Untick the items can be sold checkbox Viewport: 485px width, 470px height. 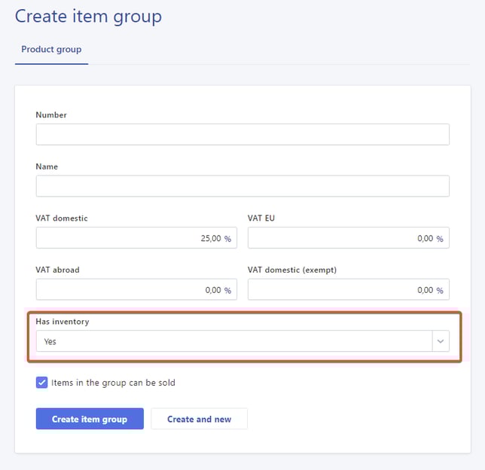point(42,383)
